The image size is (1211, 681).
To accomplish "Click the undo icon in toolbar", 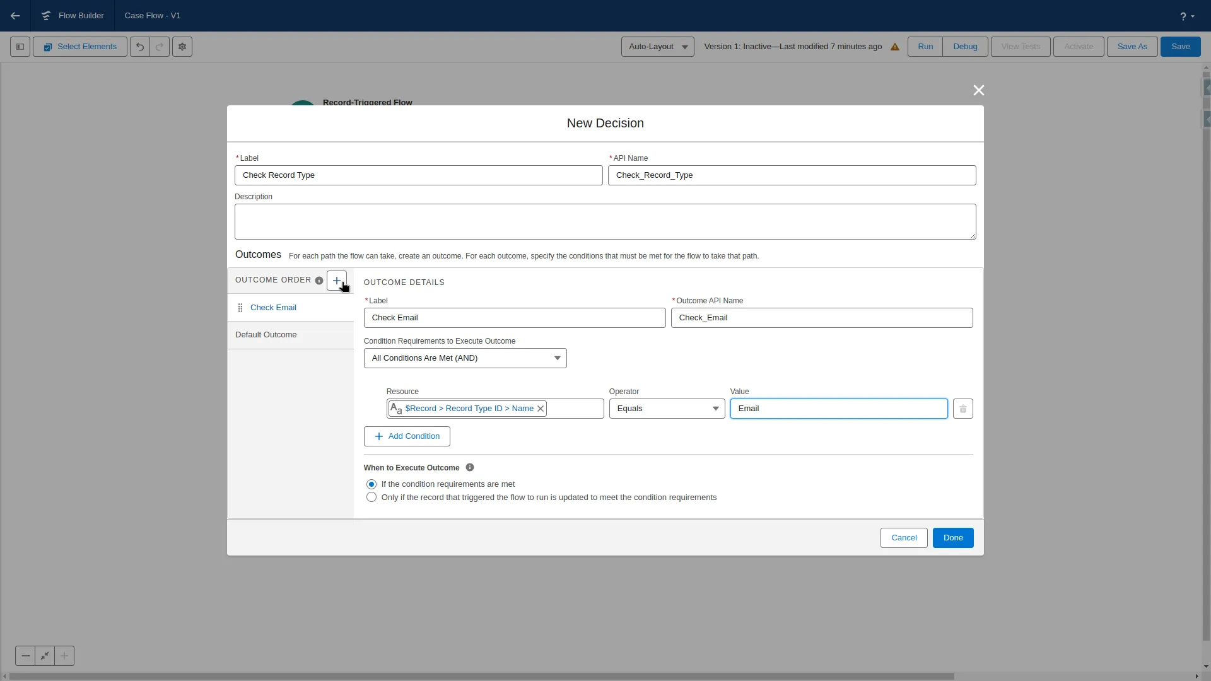I will [140, 47].
